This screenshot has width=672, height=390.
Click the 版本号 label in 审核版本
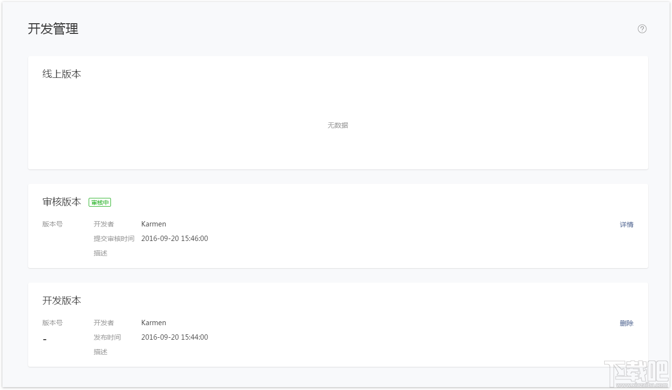pos(52,224)
